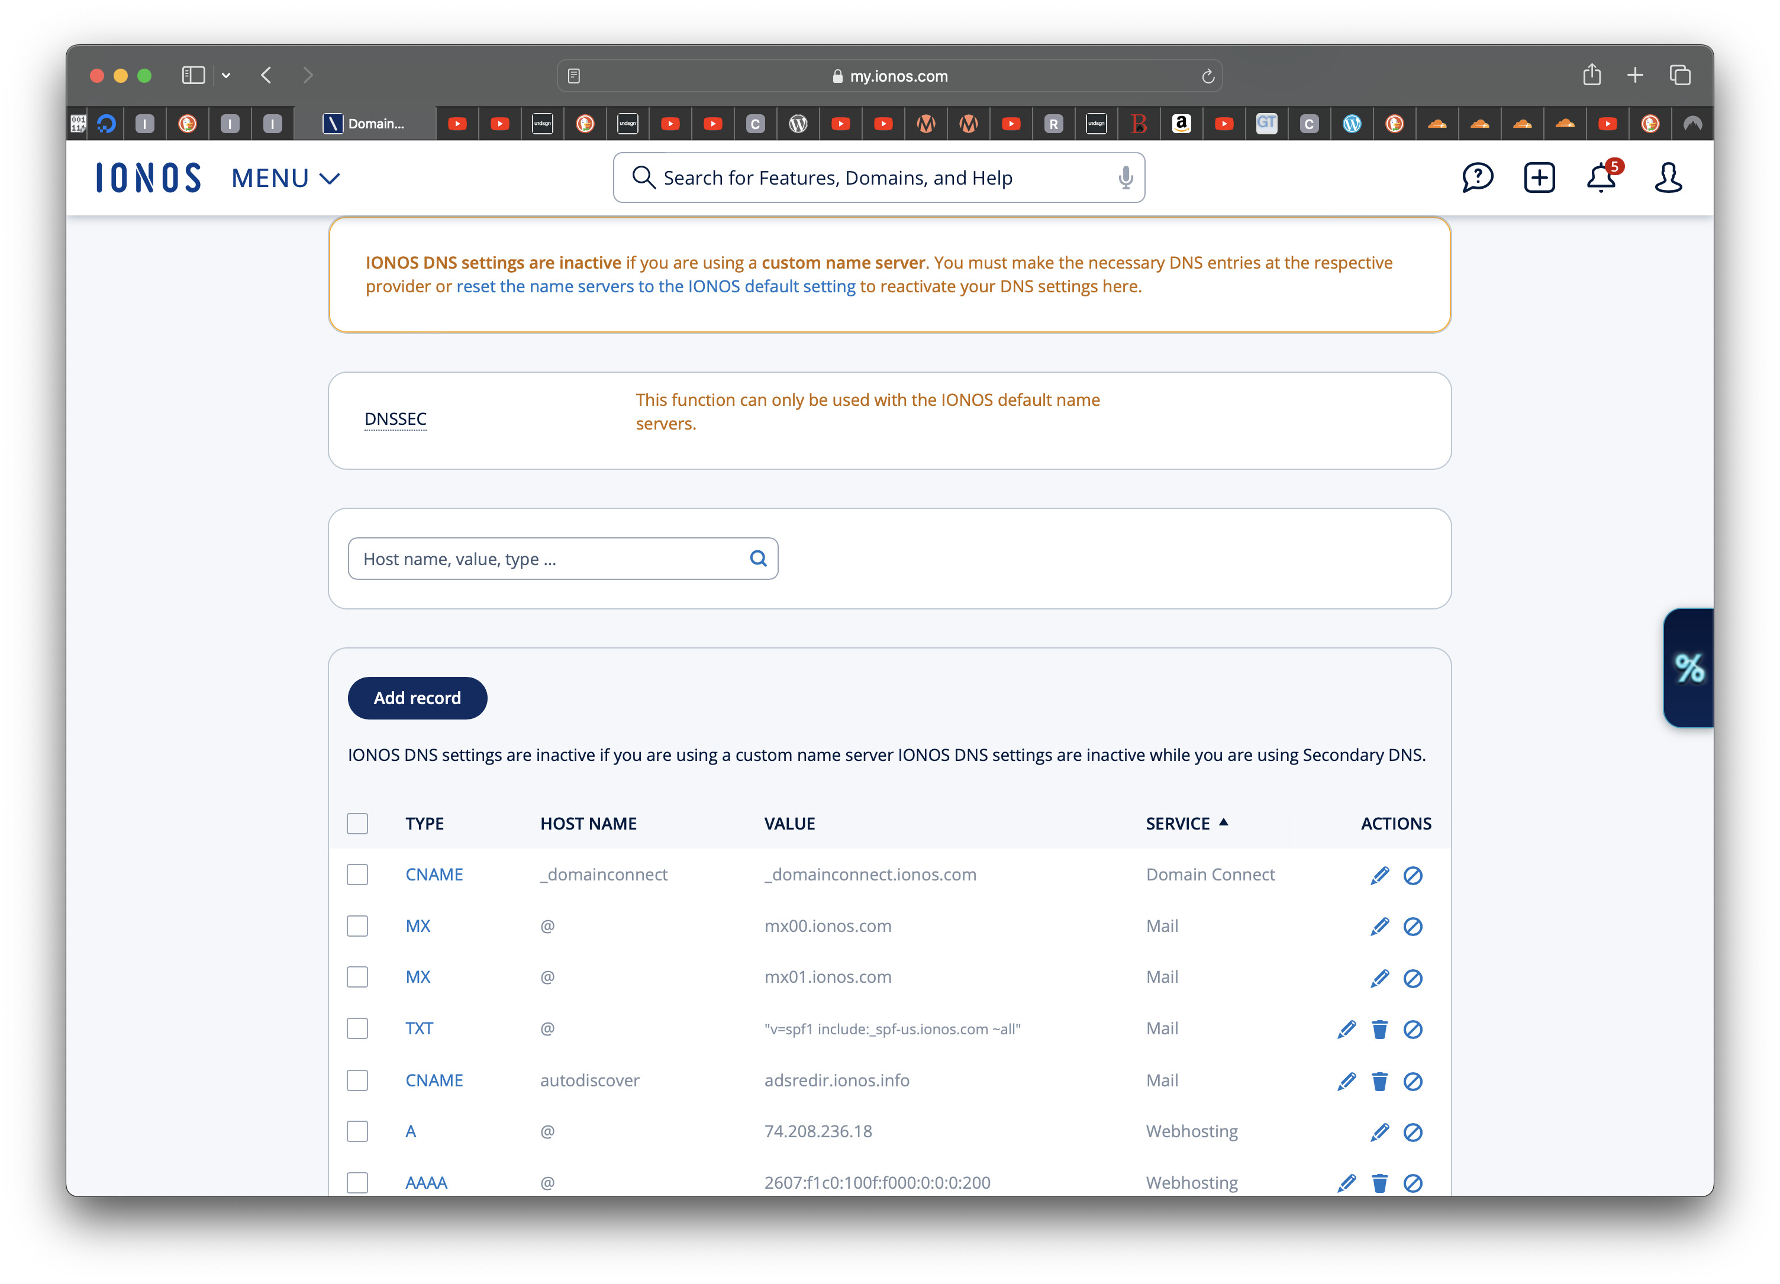Click the DNS record search magnifier icon

tap(757, 558)
